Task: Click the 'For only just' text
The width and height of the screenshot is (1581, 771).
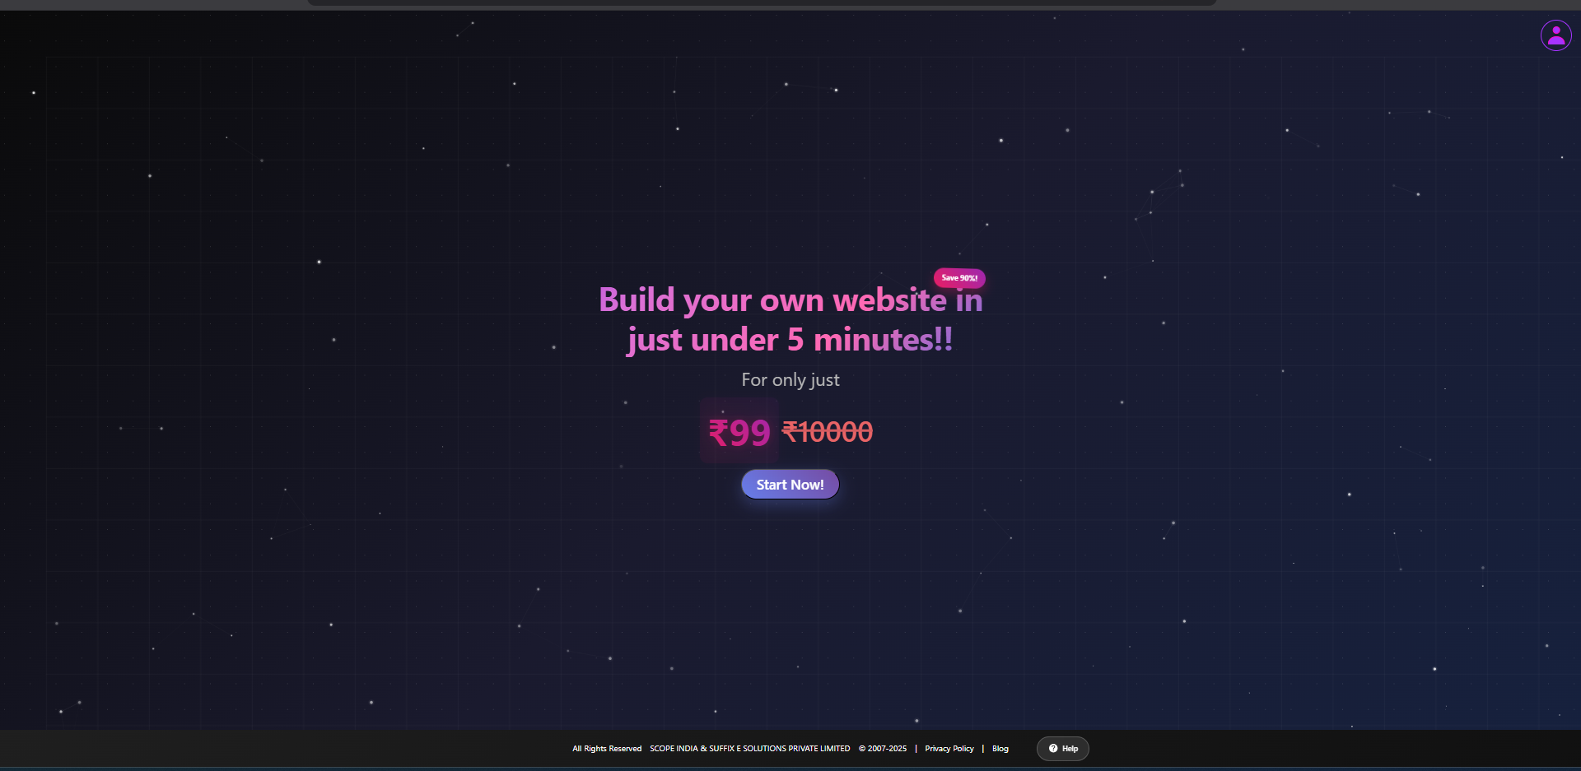Action: point(790,380)
